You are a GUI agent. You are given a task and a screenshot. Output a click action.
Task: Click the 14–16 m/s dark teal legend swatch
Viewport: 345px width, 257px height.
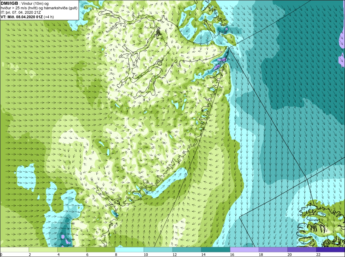[215, 249]
